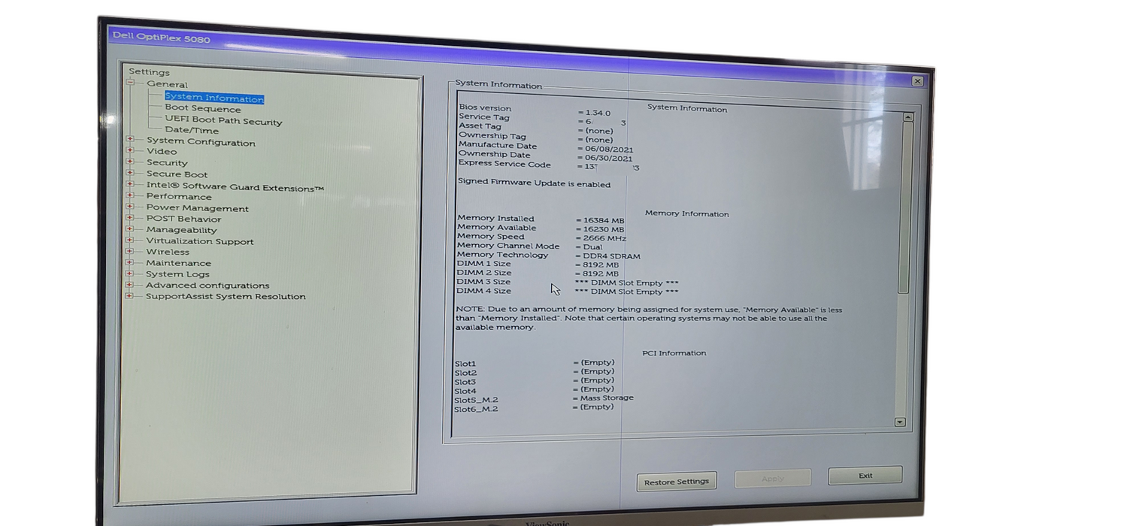Expand the Secure Boot node
This screenshot has height=526, width=1139.
coord(130,173)
